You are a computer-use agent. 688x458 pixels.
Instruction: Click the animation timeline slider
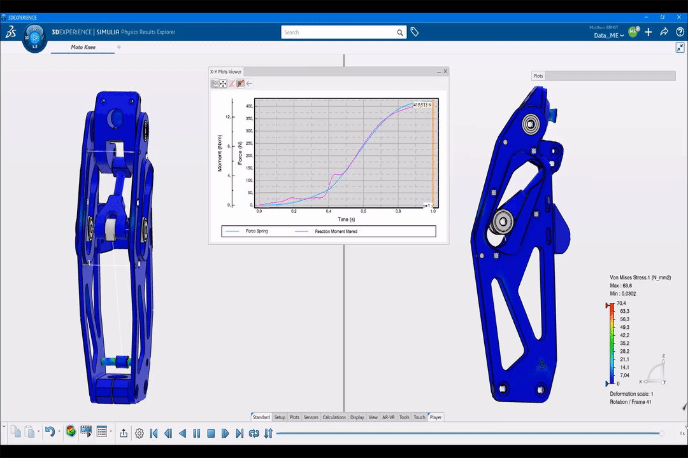pos(468,433)
